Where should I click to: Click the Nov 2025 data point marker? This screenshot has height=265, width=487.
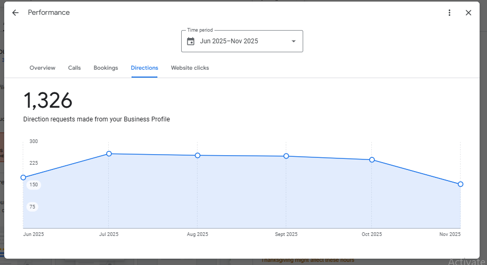pos(461,184)
